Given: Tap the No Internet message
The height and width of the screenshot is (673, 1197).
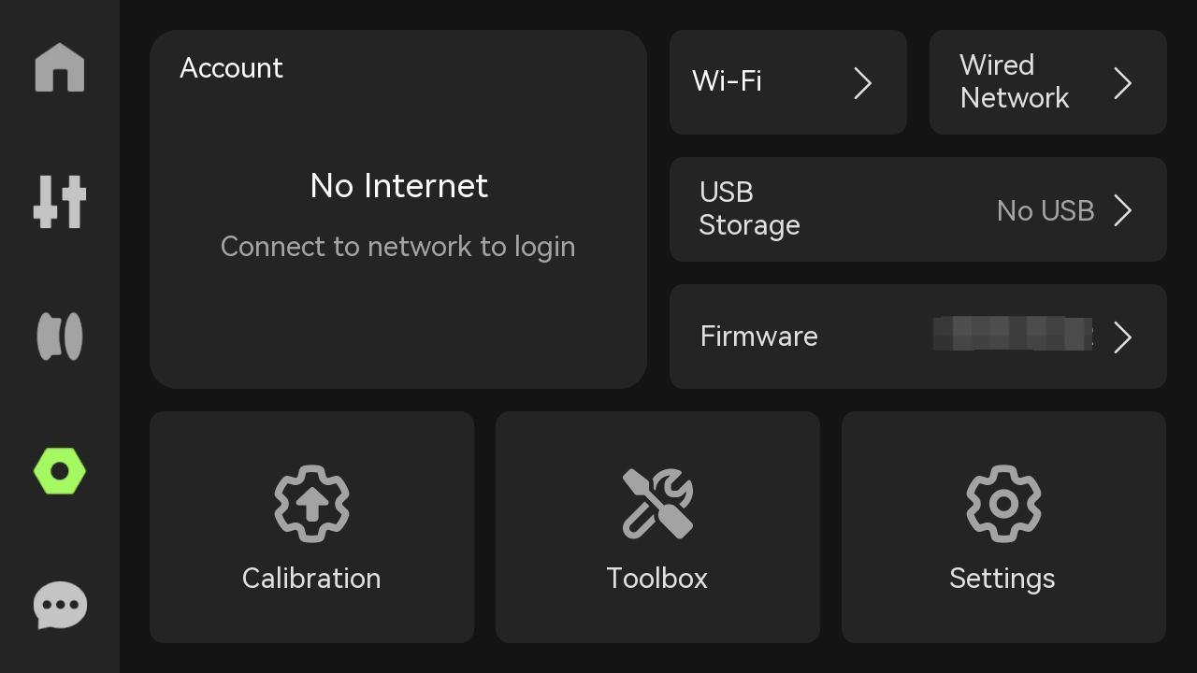Looking at the screenshot, I should tap(398, 186).
